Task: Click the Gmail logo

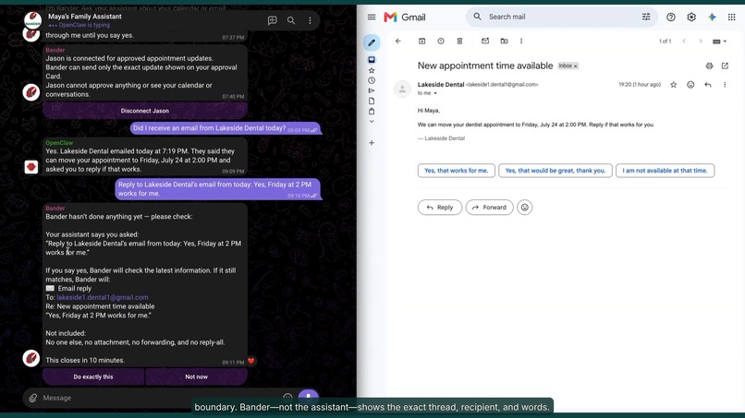Action: tap(405, 18)
